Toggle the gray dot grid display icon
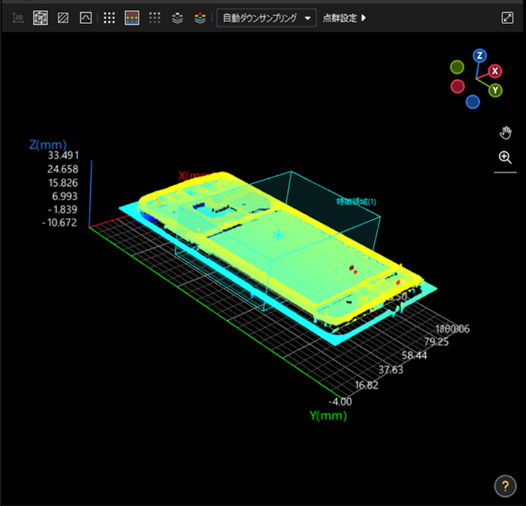The image size is (526, 506). click(x=155, y=18)
